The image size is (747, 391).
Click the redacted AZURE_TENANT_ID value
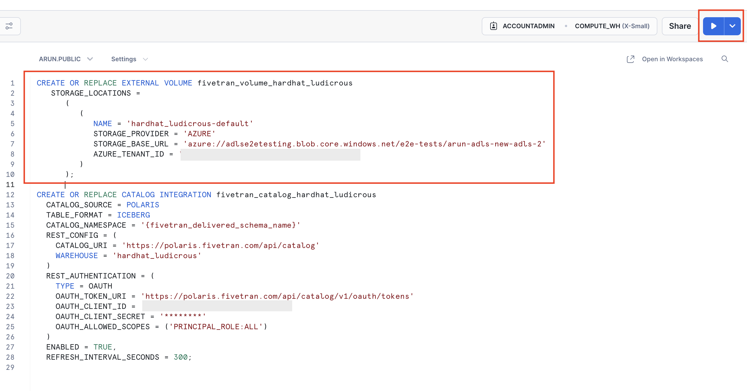[270, 155]
